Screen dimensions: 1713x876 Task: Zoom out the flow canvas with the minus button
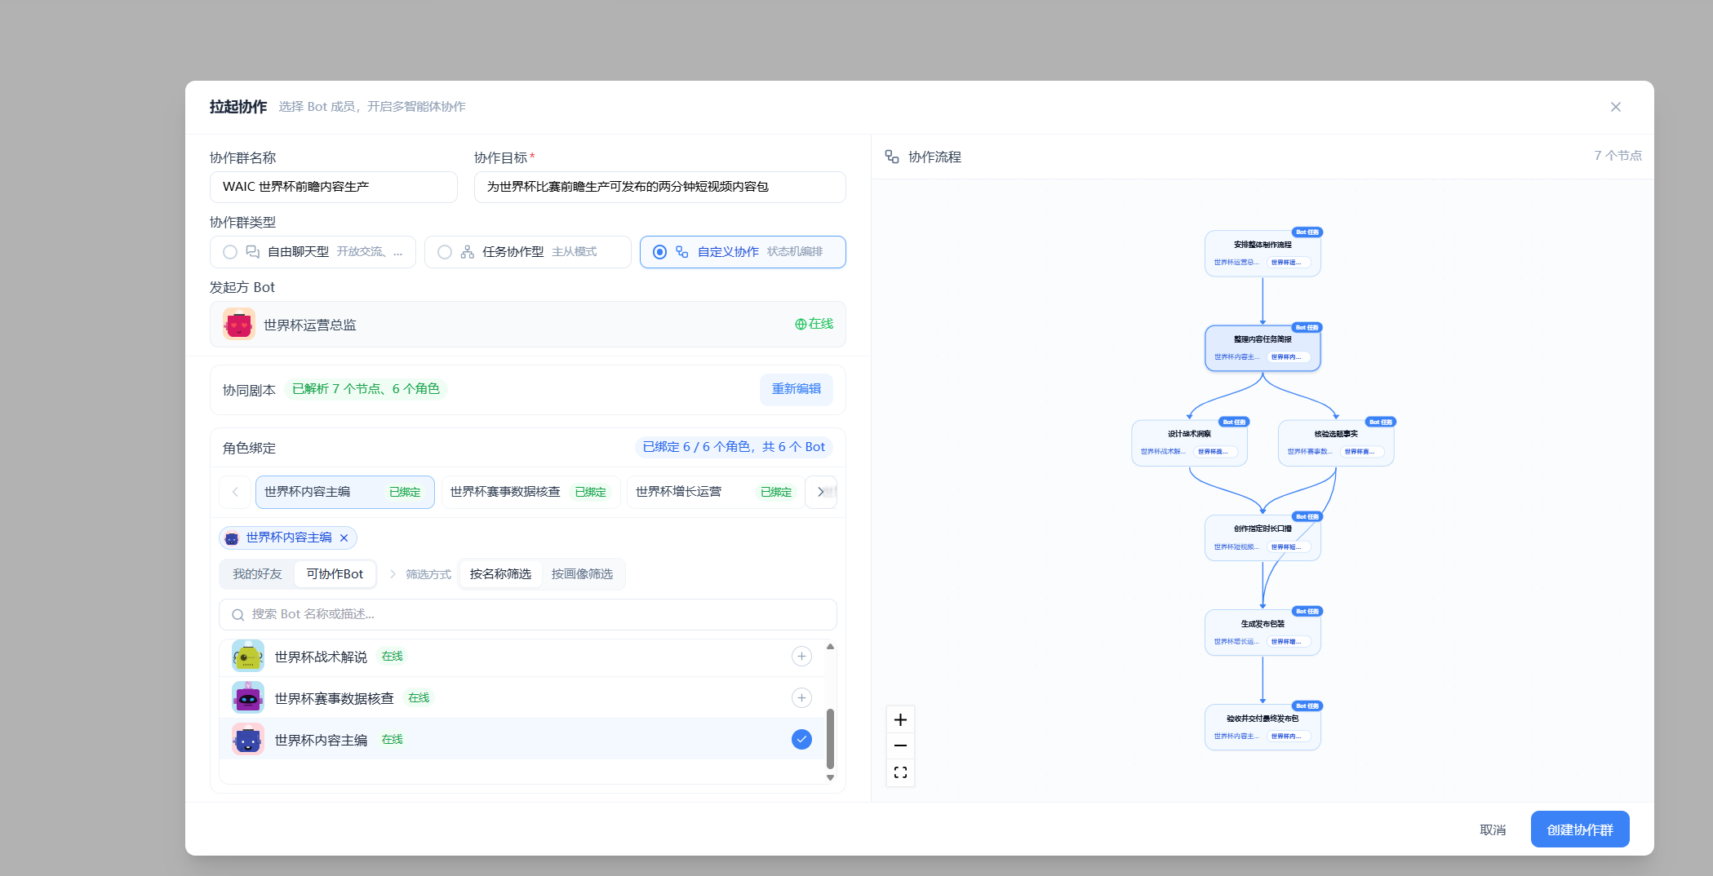900,745
